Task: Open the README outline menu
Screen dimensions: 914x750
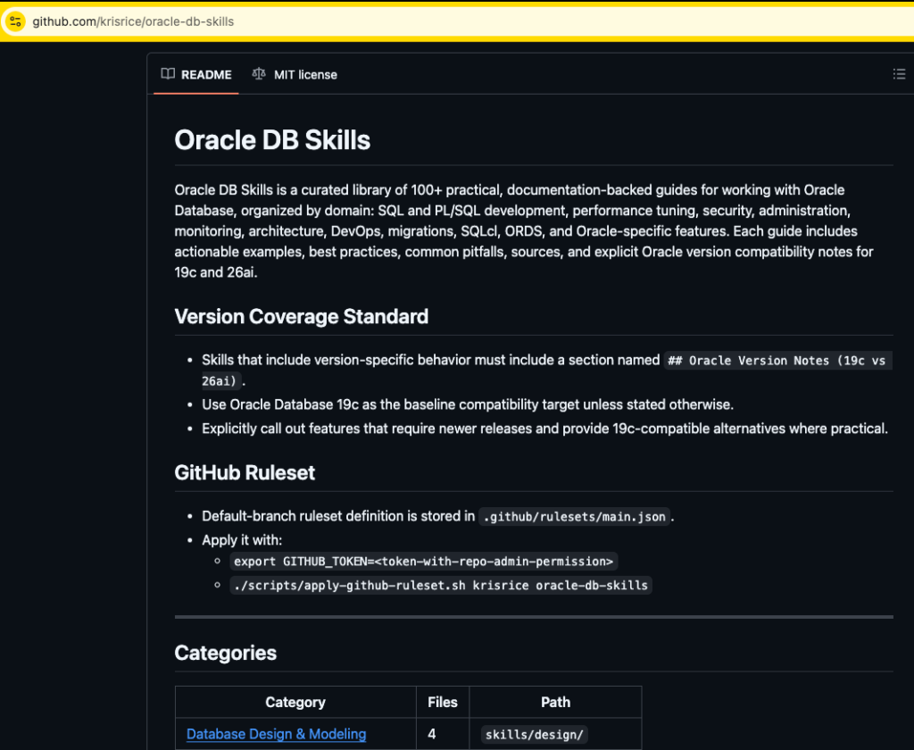Action: (x=899, y=74)
